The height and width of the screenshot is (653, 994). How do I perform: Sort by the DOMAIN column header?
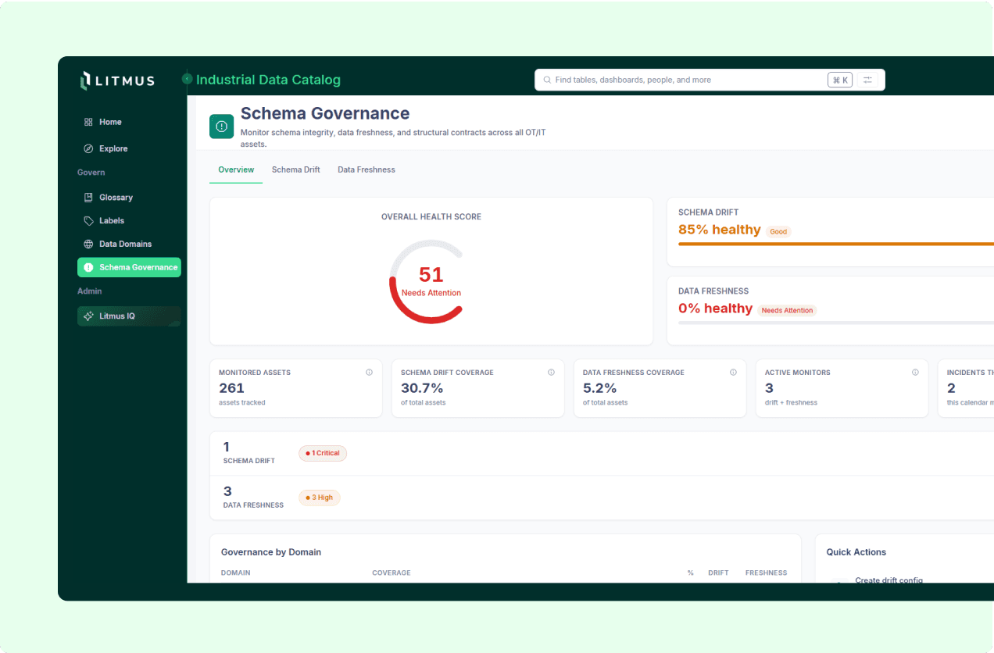point(235,573)
